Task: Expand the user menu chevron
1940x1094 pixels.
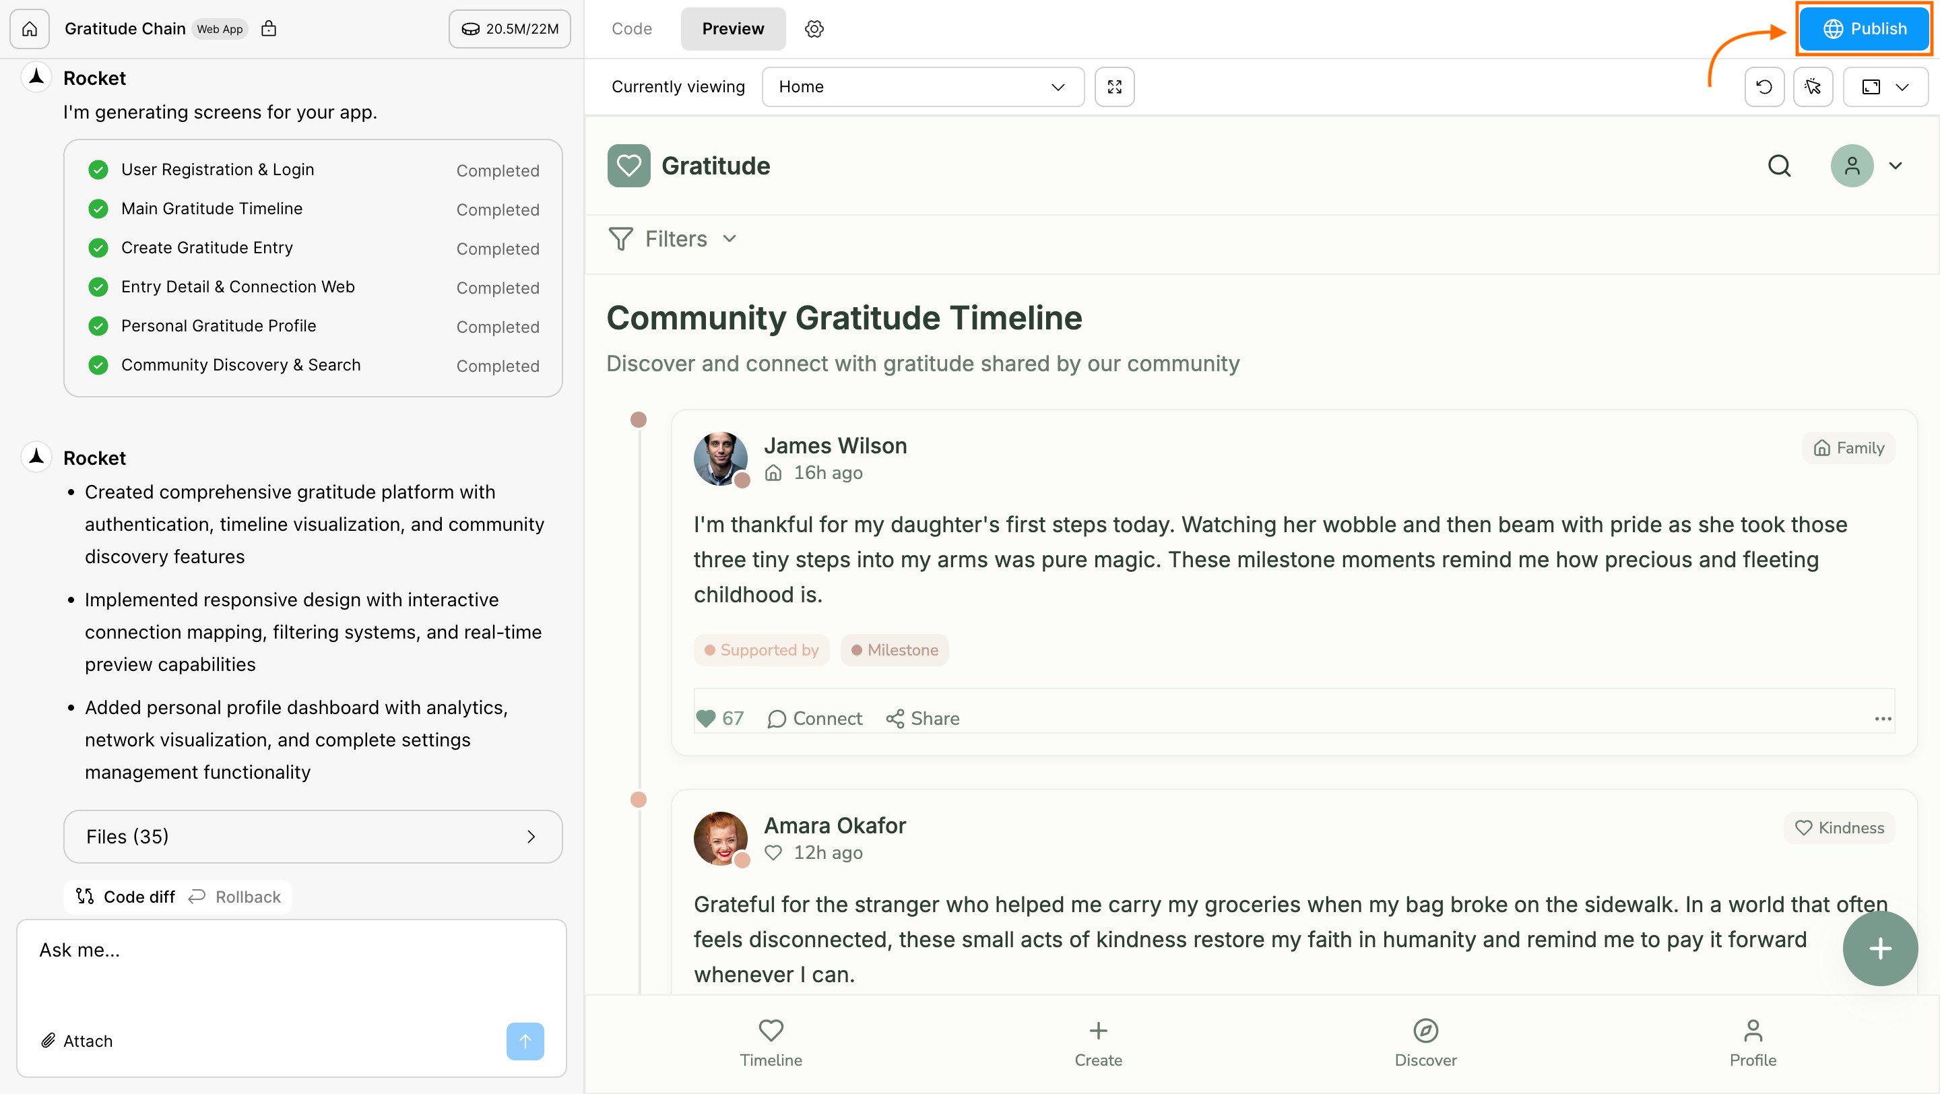Action: point(1896,166)
